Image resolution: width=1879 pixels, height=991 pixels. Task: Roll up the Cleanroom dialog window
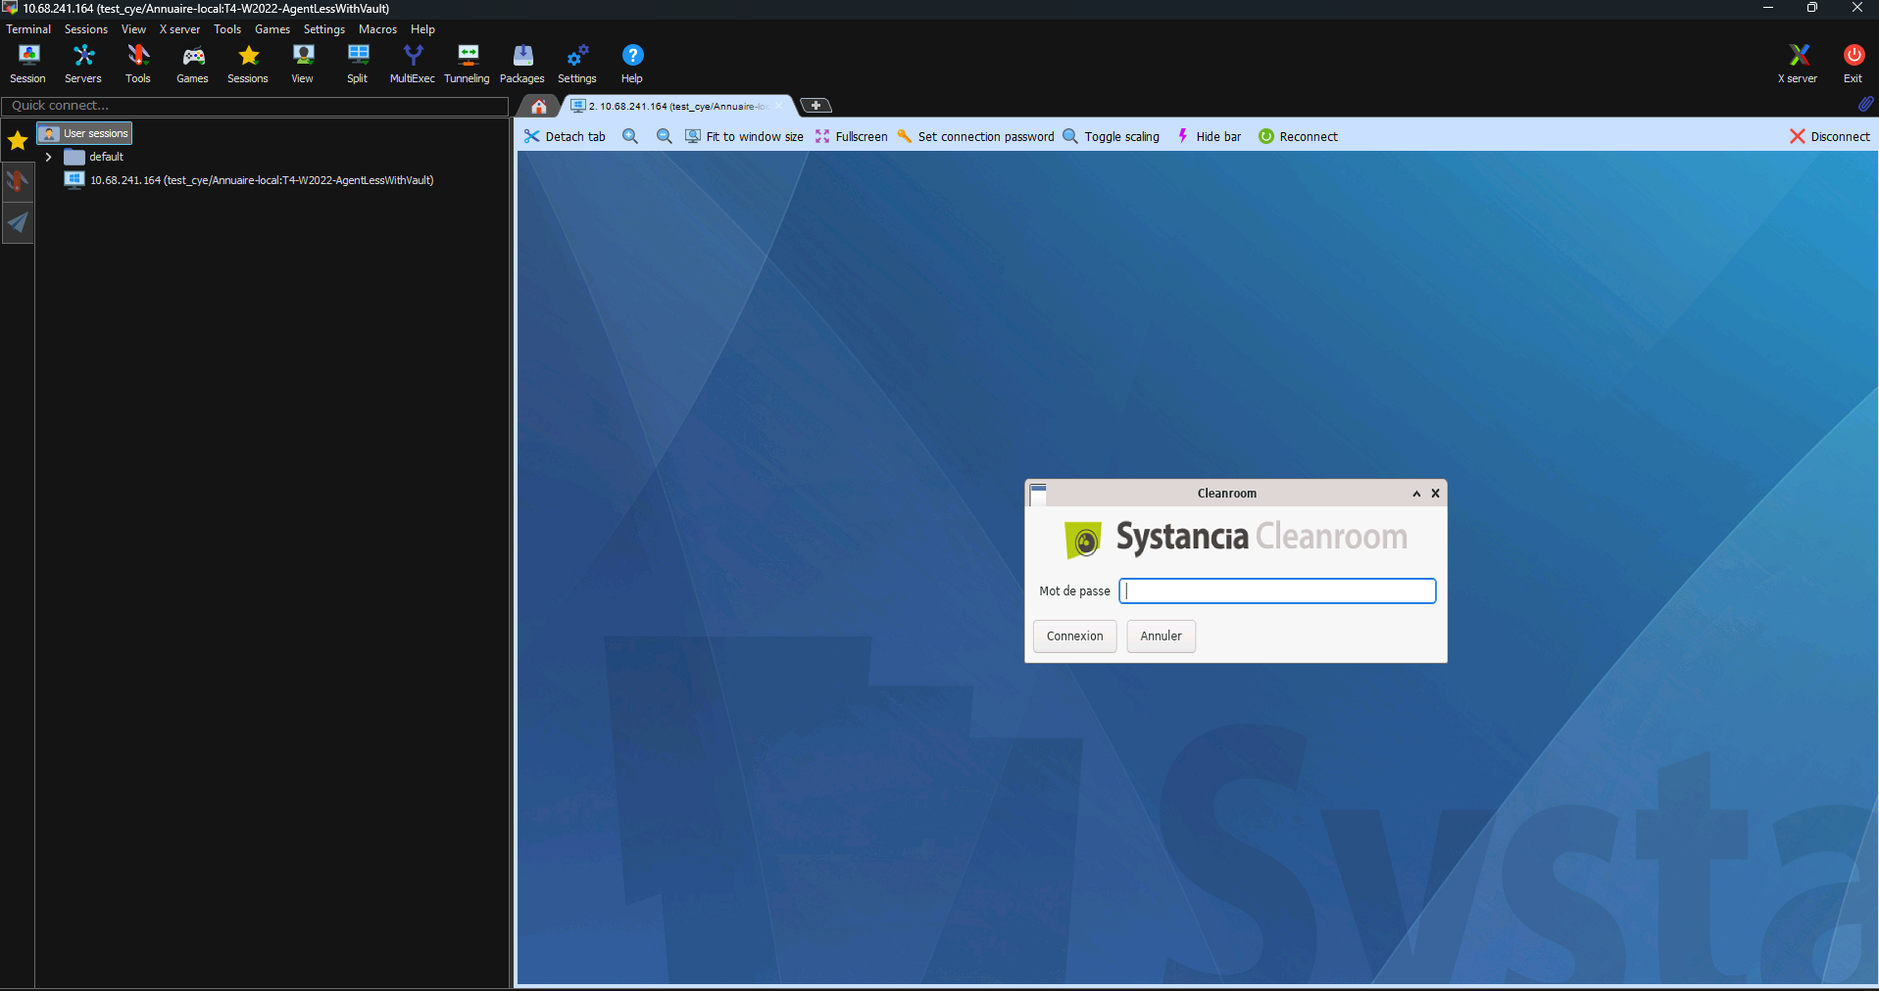[1416, 494]
